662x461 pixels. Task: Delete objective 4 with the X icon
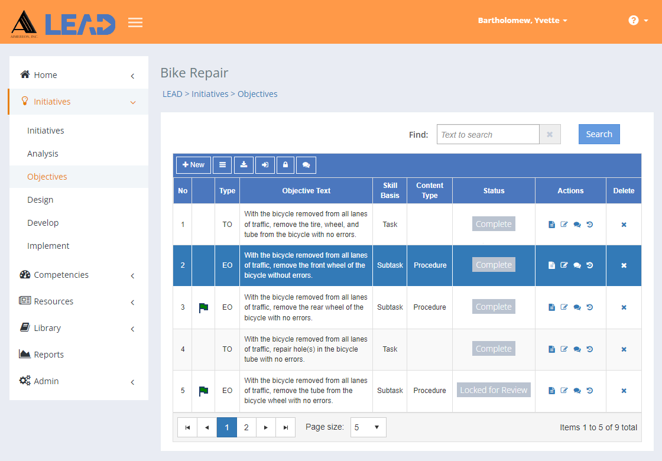[x=624, y=349]
